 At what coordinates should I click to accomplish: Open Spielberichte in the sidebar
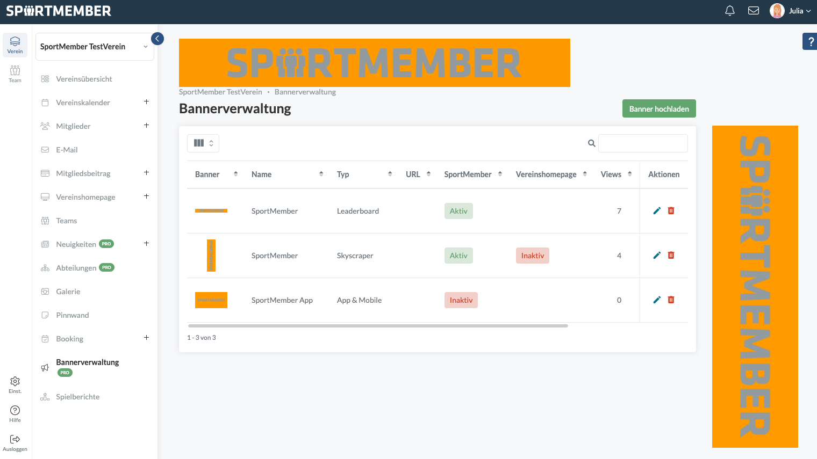coord(78,397)
